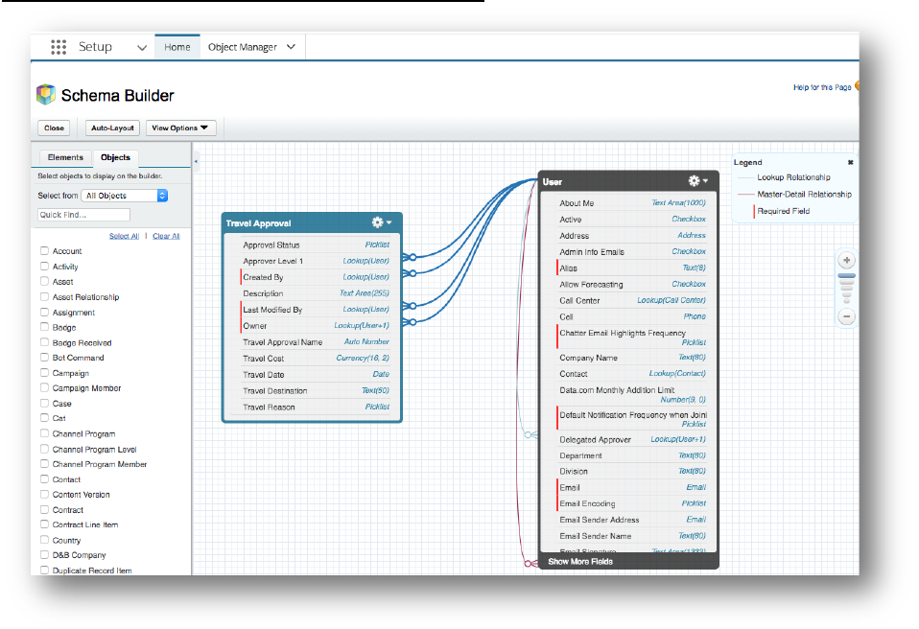The image size is (919, 629).
Task: Check the Duplicate Record Item checkbox
Action: (x=44, y=570)
